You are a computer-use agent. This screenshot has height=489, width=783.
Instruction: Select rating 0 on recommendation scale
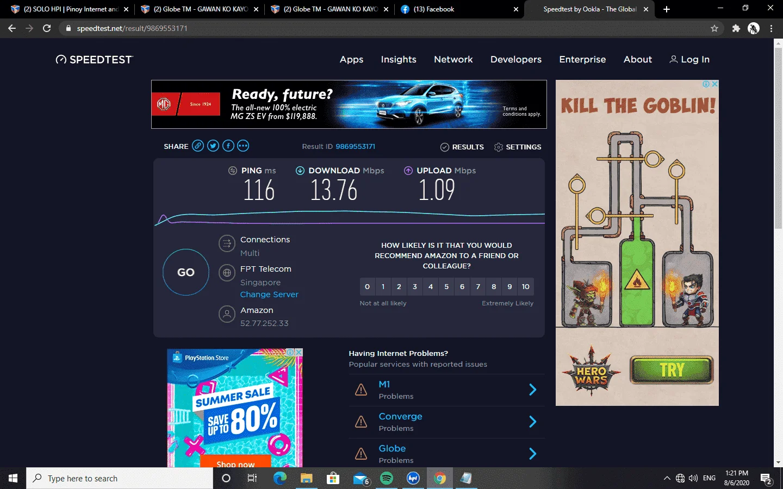click(x=368, y=287)
